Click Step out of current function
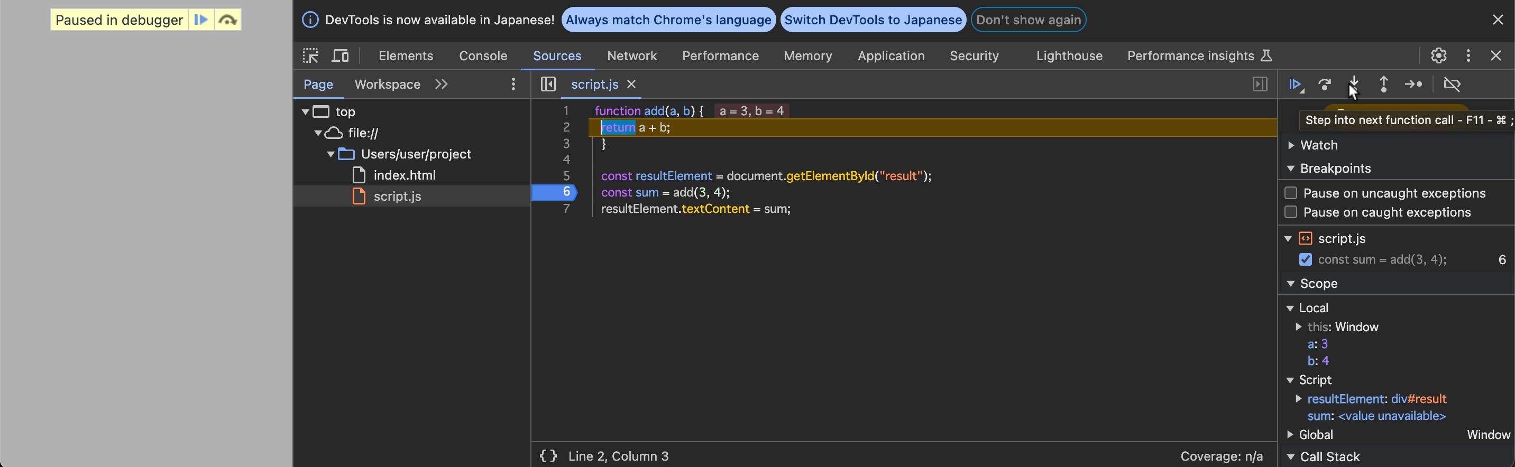 (1383, 85)
